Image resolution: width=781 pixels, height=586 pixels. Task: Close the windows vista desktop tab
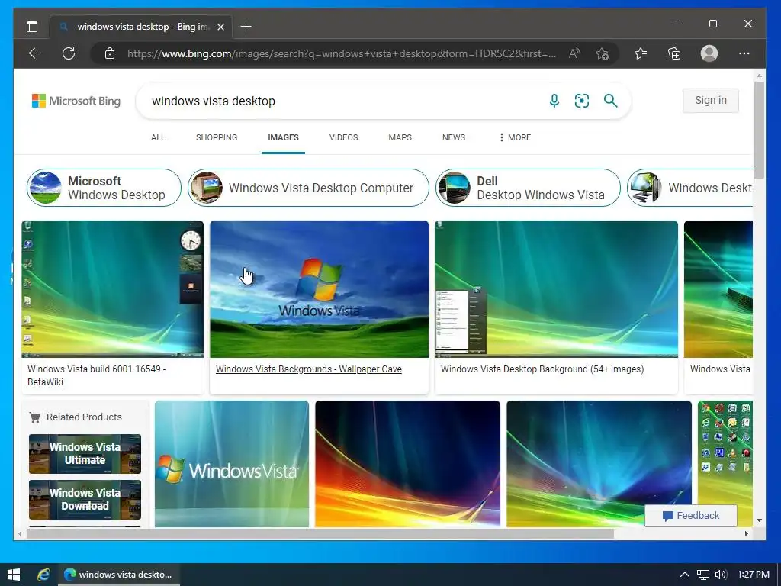[220, 27]
